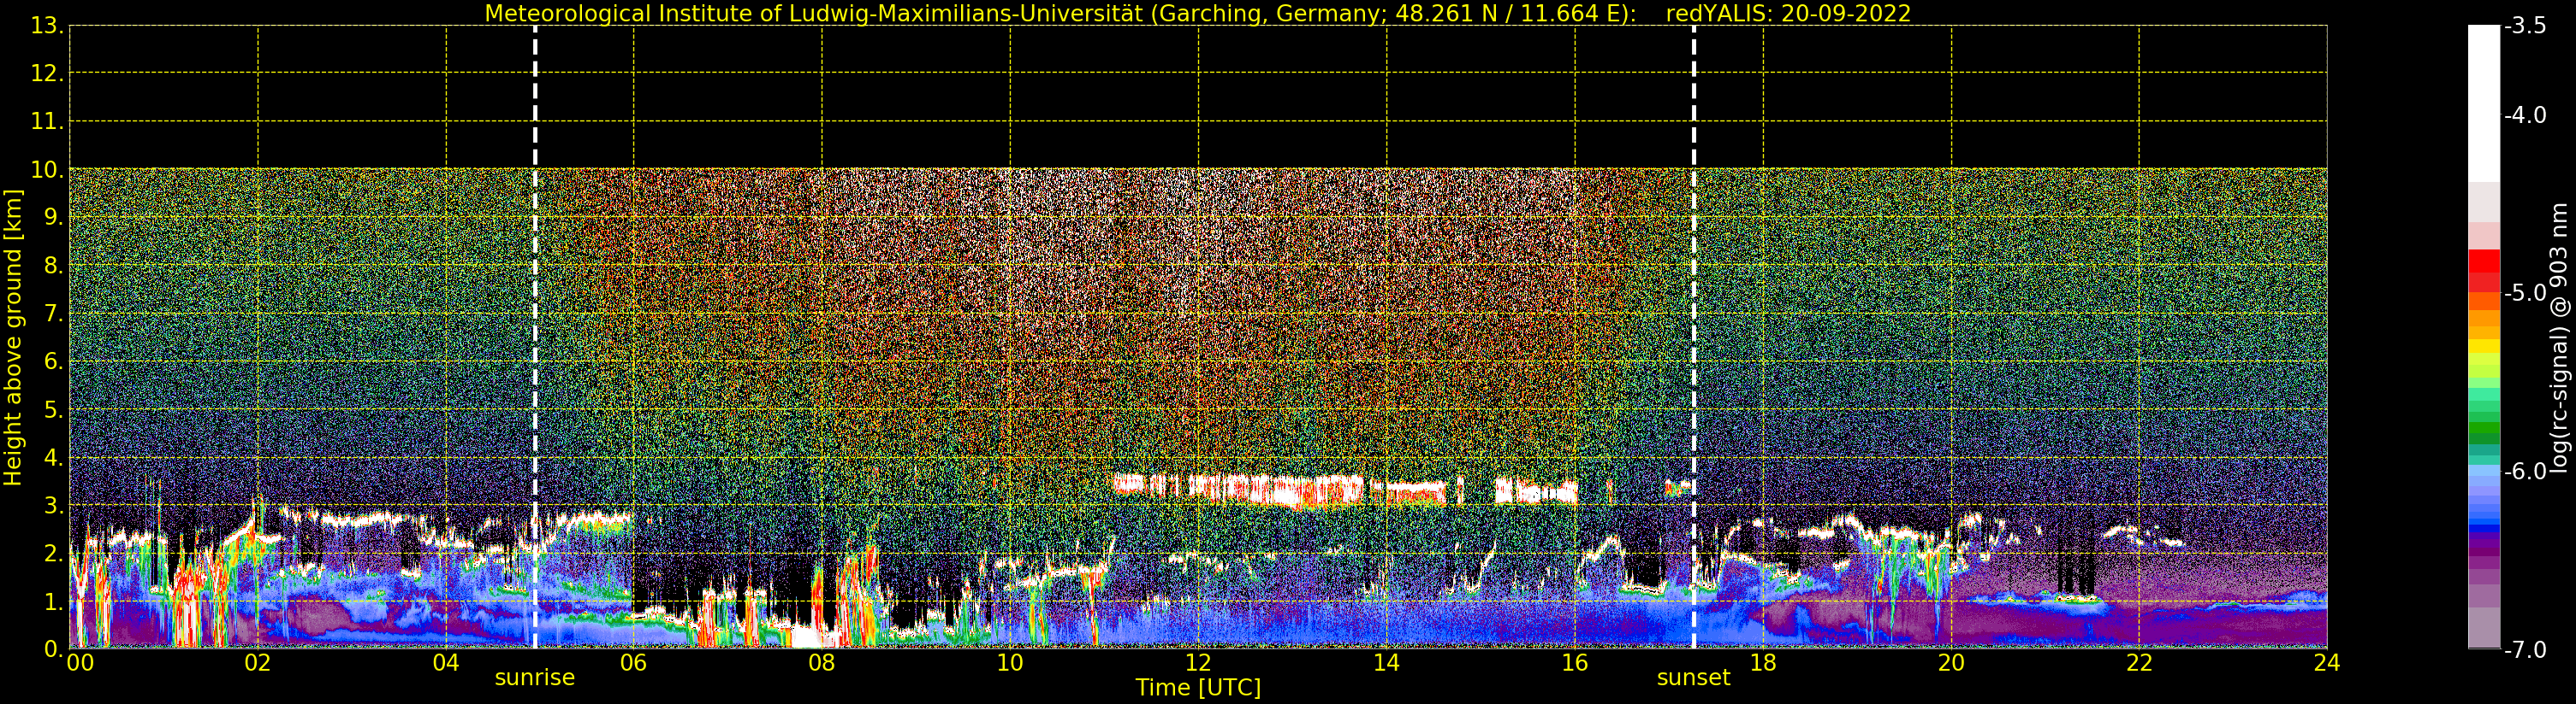Click the '1.' height tick label
The width and height of the screenshot is (2576, 704).
54,601
